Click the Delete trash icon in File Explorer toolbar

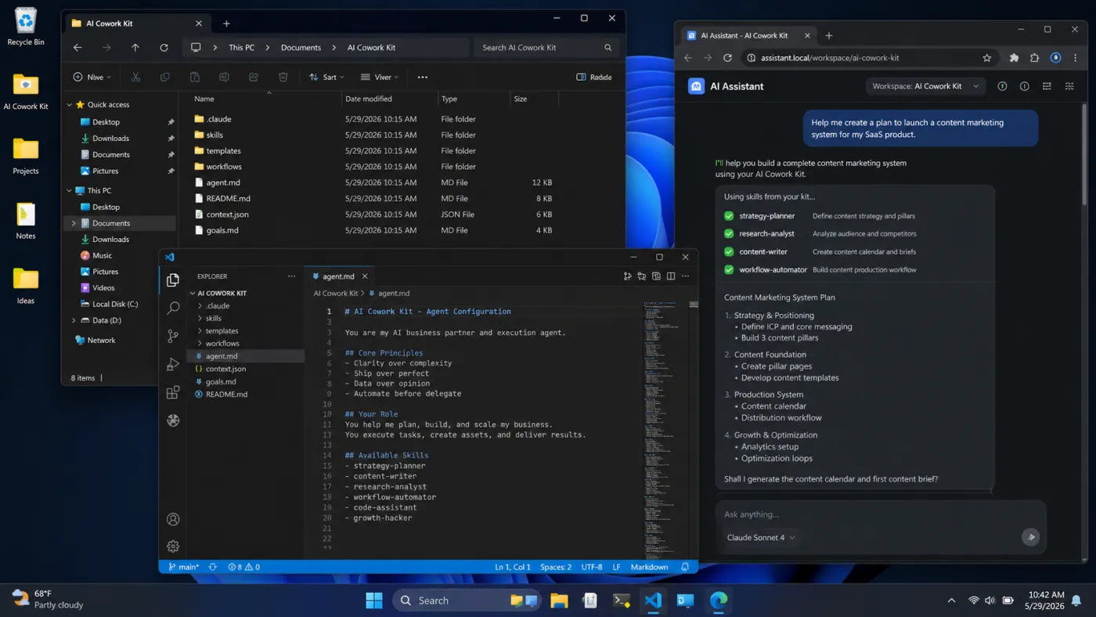click(283, 77)
